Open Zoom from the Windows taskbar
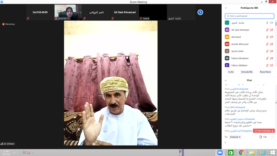This screenshot has width=277, height=156. [x=220, y=153]
